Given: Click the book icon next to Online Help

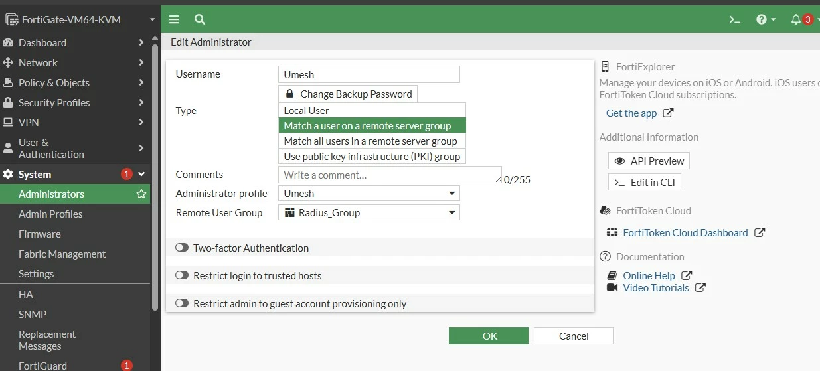Looking at the screenshot, I should pos(612,275).
